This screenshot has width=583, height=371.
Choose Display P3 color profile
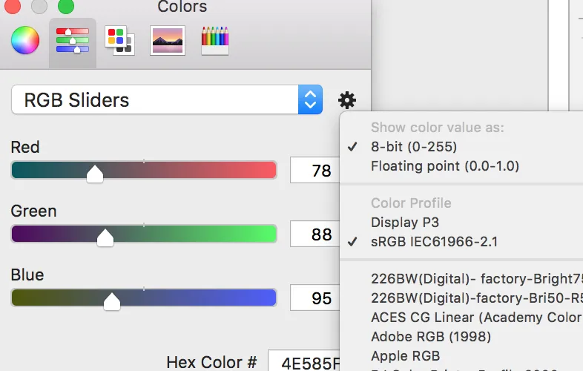coord(405,223)
